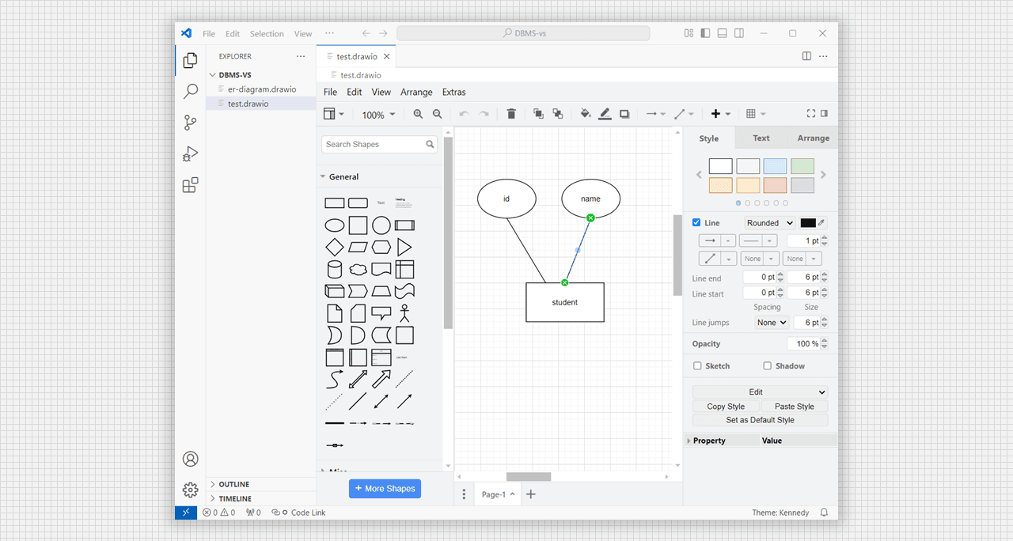Open the 100% zoom dropdown
1013x541 pixels.
[x=378, y=115]
